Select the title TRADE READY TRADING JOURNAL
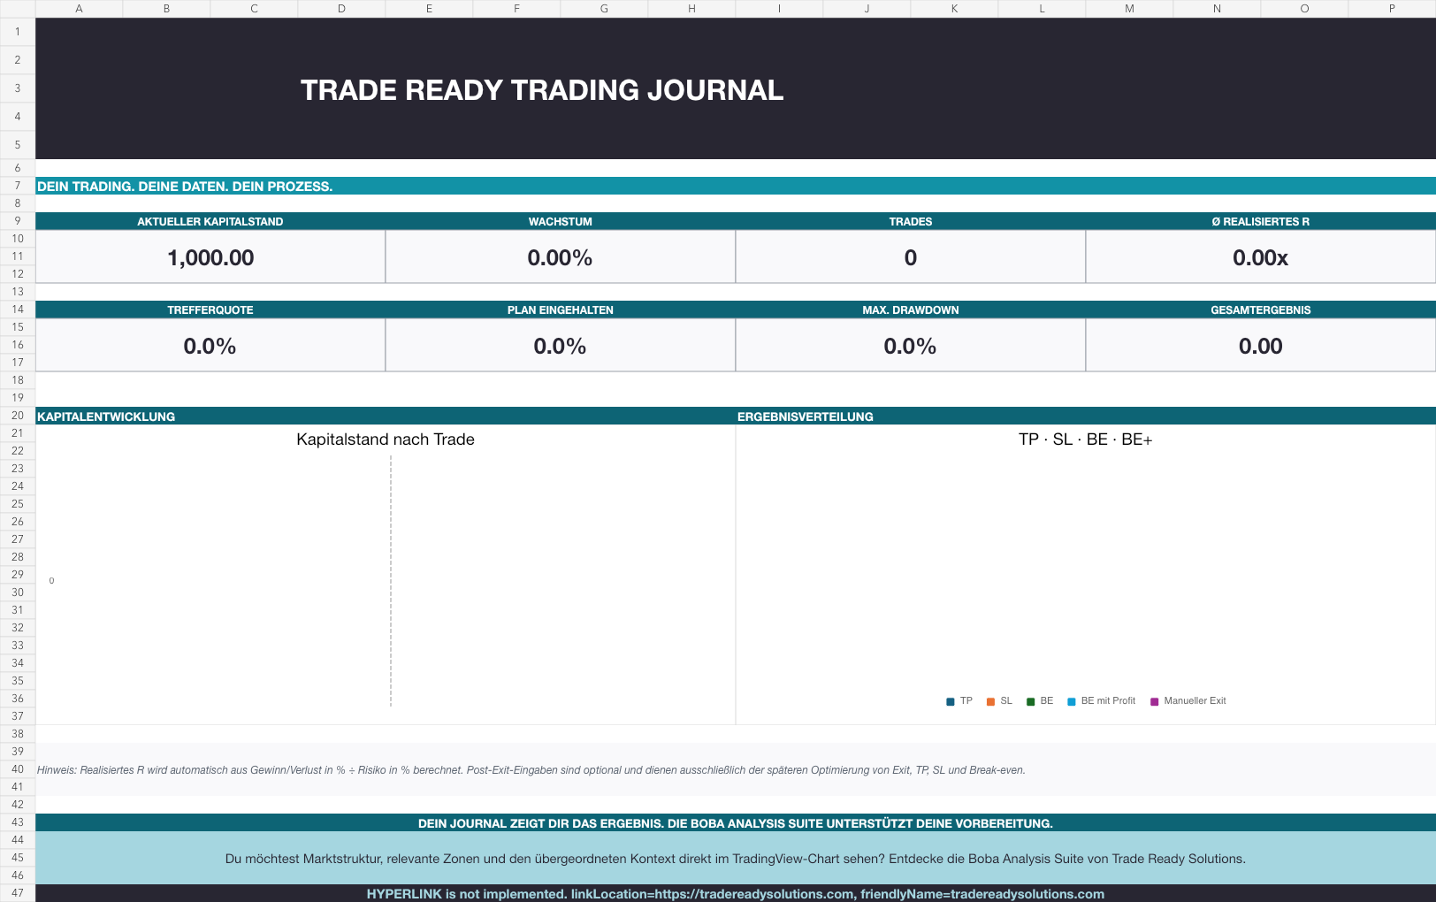Screen dimensions: 1436x902 click(542, 89)
